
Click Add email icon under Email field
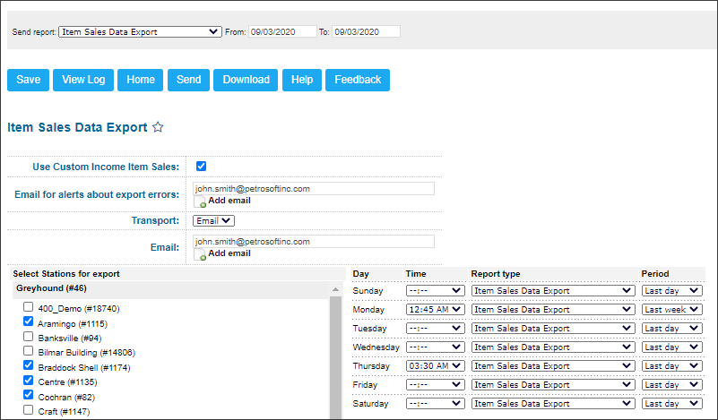pyautogui.click(x=200, y=254)
